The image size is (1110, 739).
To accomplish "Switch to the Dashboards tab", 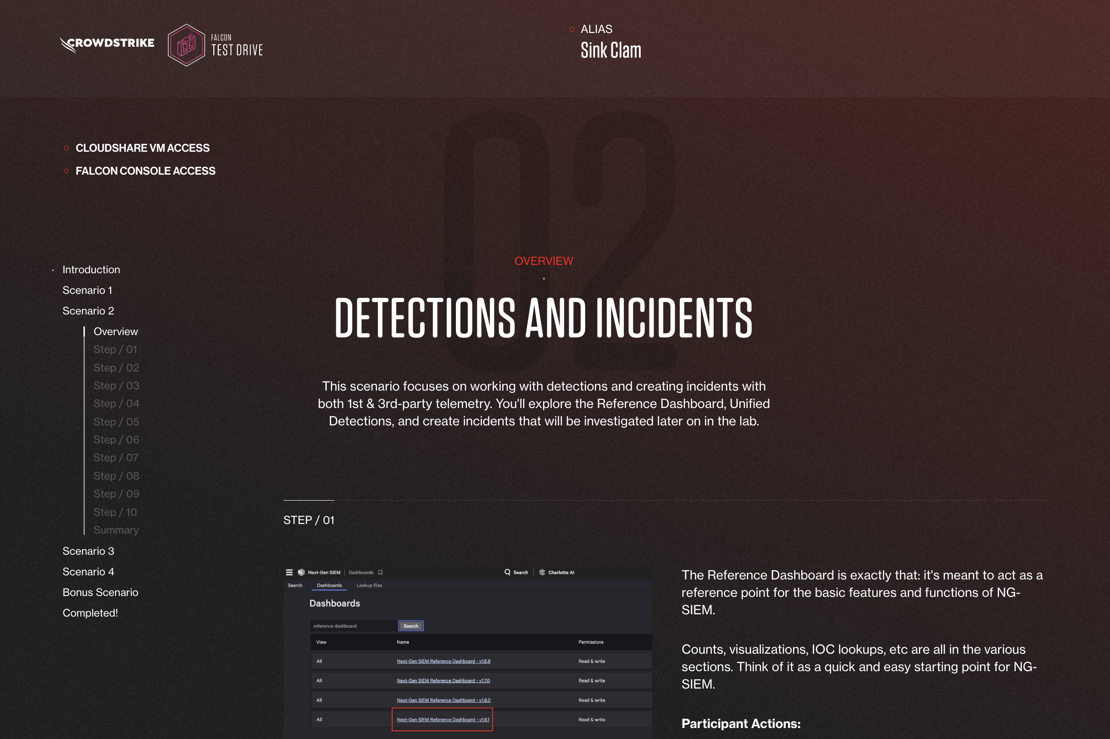I will (x=329, y=585).
